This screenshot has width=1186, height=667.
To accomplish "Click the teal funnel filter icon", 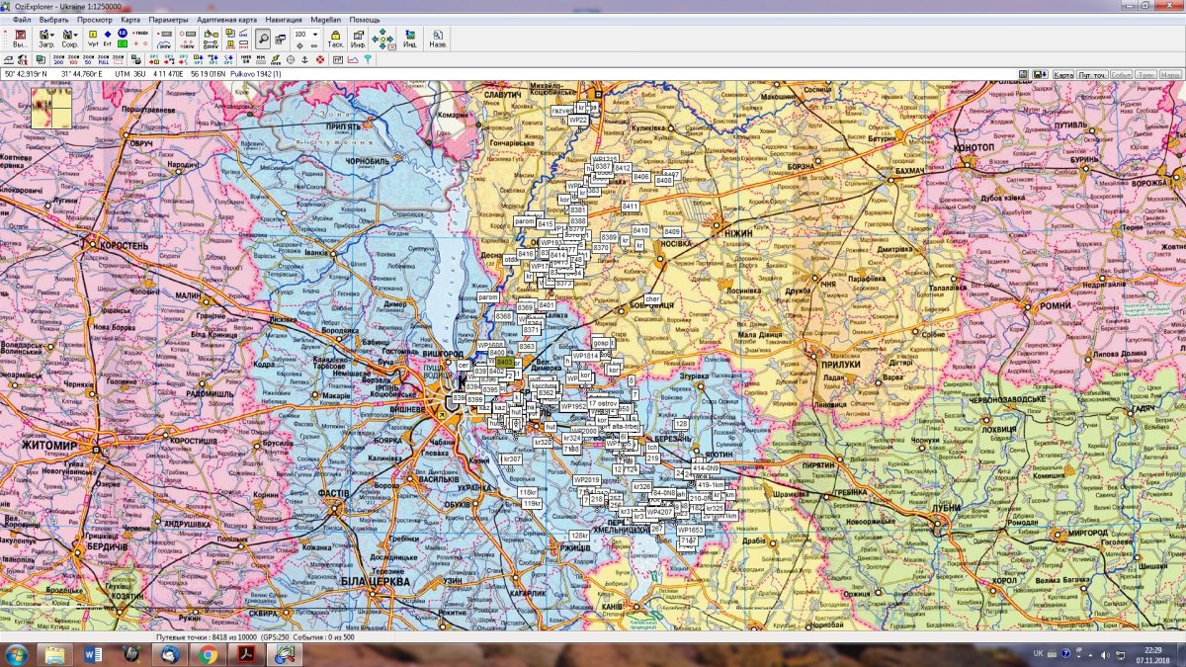I will pyautogui.click(x=368, y=59).
